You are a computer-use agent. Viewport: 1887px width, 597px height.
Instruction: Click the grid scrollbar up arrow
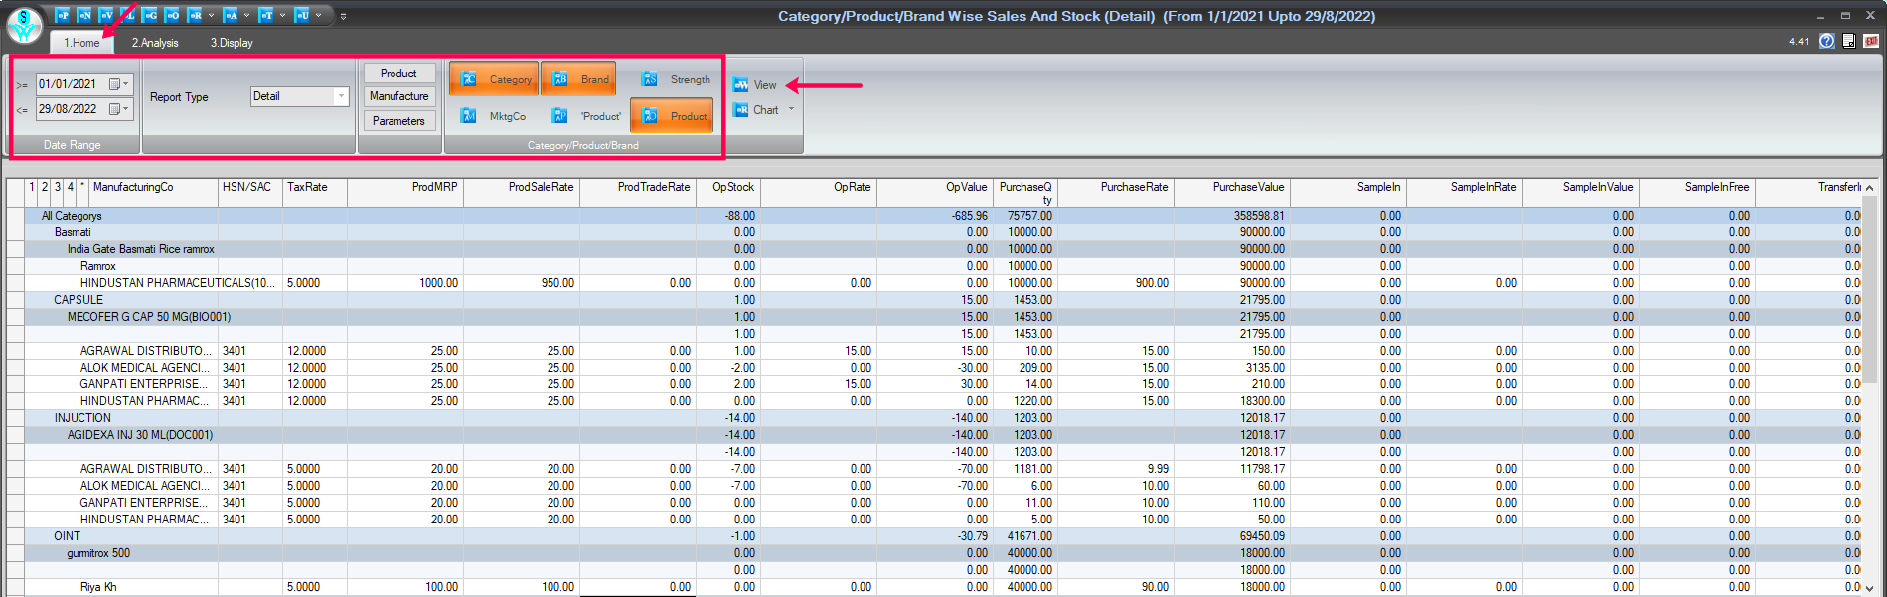point(1870,187)
